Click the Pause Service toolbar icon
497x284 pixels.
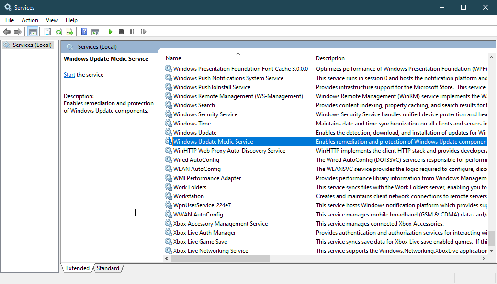(132, 32)
